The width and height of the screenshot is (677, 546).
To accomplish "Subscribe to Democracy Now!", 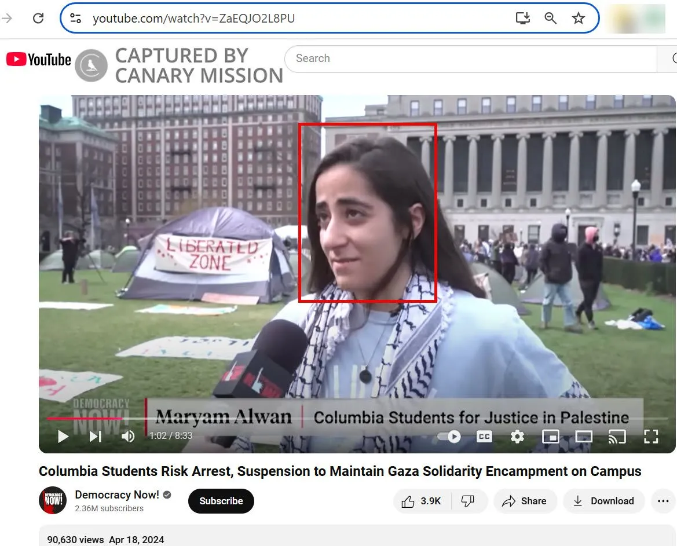I will click(x=221, y=501).
